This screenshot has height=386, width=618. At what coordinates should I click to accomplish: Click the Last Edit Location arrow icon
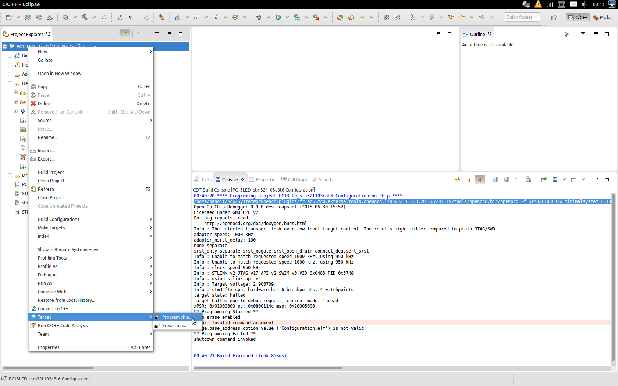click(x=451, y=17)
